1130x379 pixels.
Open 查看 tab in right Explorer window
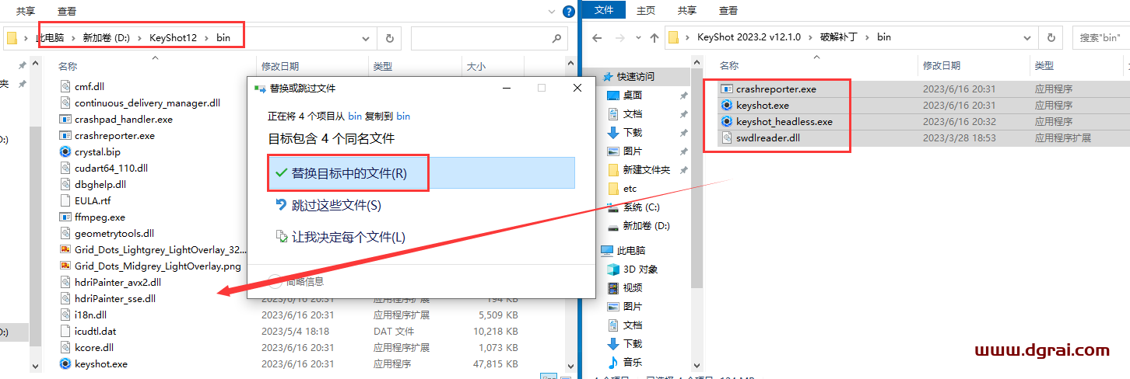pos(728,10)
